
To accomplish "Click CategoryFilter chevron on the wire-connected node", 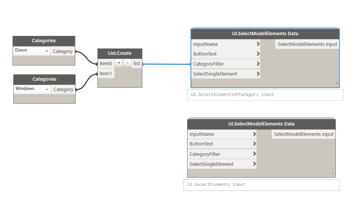I will point(258,64).
